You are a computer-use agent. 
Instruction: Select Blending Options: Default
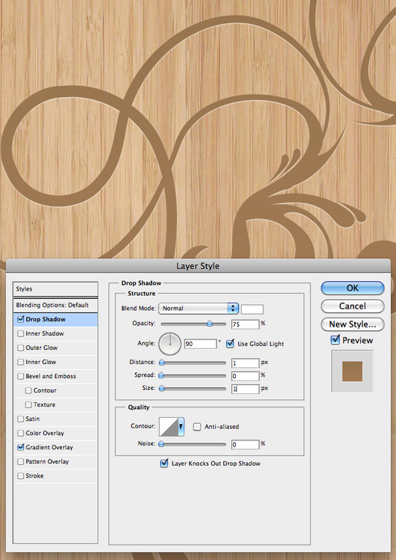click(55, 305)
